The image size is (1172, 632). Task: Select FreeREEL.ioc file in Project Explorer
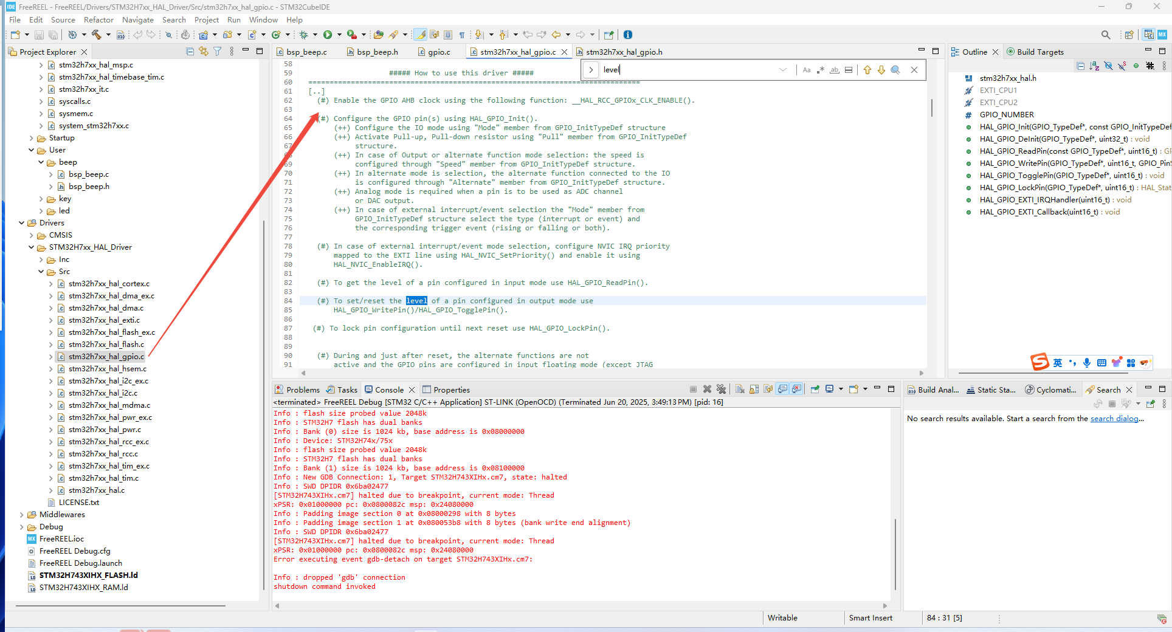[61, 539]
